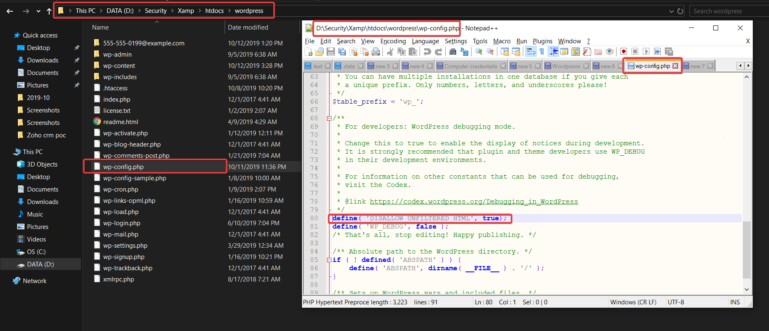Collapse the if block fold at line 85
The width and height of the screenshot is (769, 331).
[329, 260]
